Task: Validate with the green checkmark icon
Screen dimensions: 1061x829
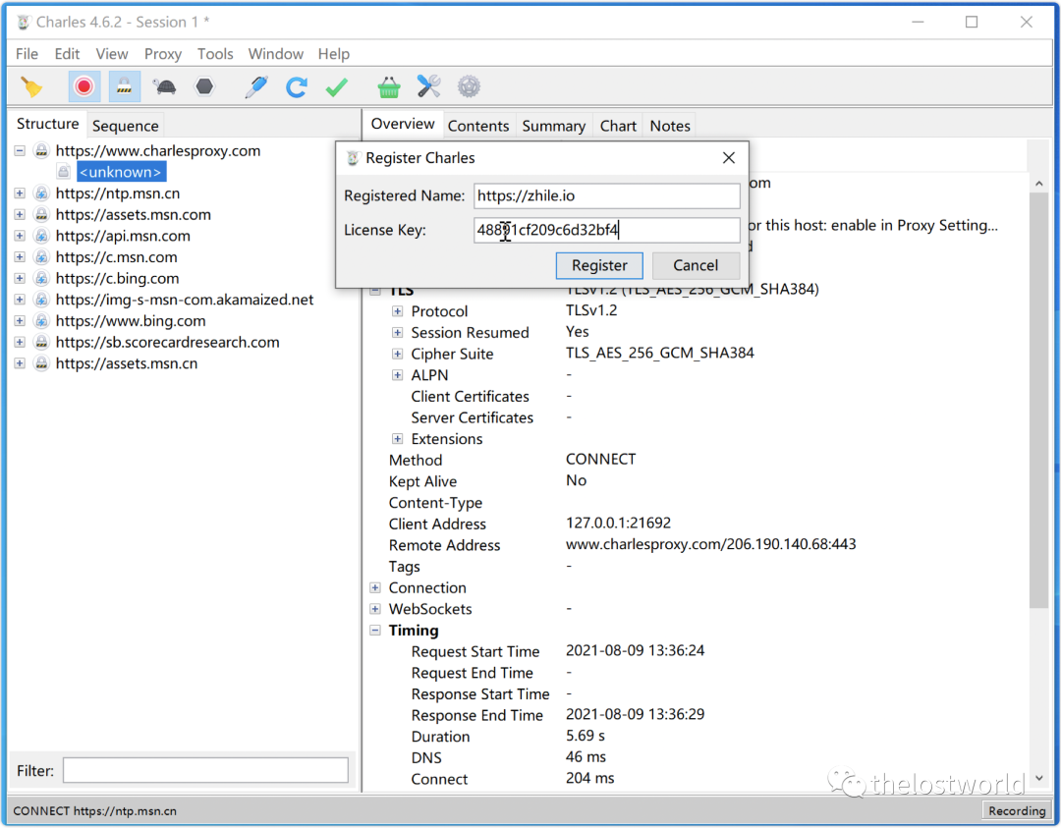Action: (336, 86)
